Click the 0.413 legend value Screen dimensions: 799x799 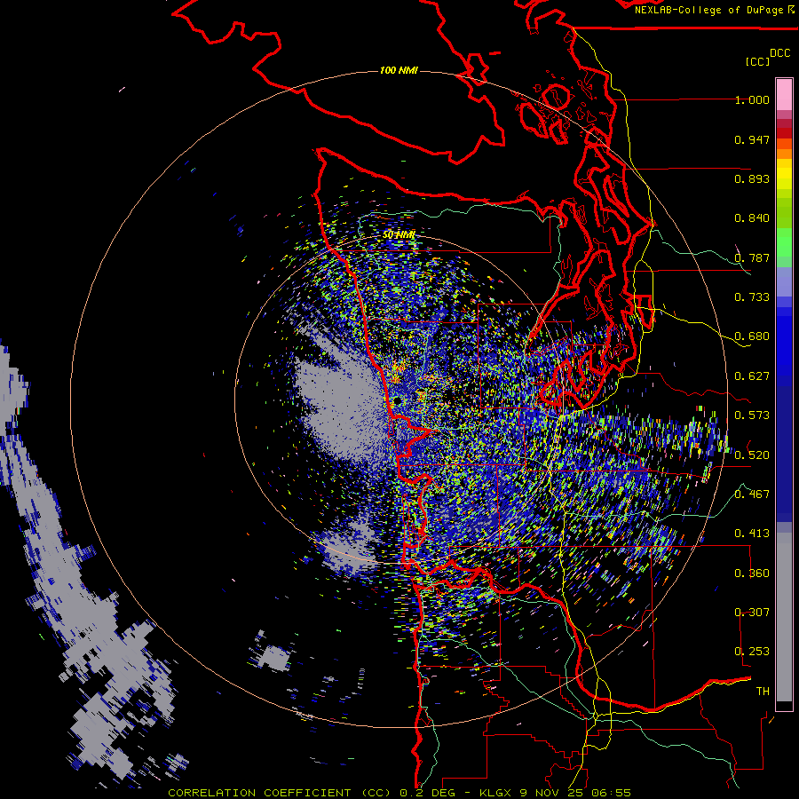pos(752,534)
